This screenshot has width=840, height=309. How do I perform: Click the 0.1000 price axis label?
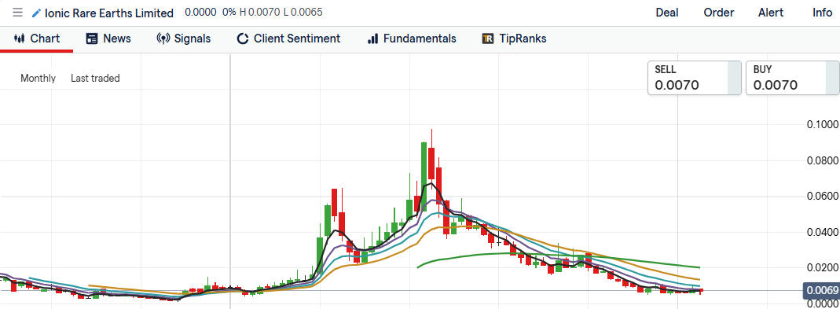(823, 125)
